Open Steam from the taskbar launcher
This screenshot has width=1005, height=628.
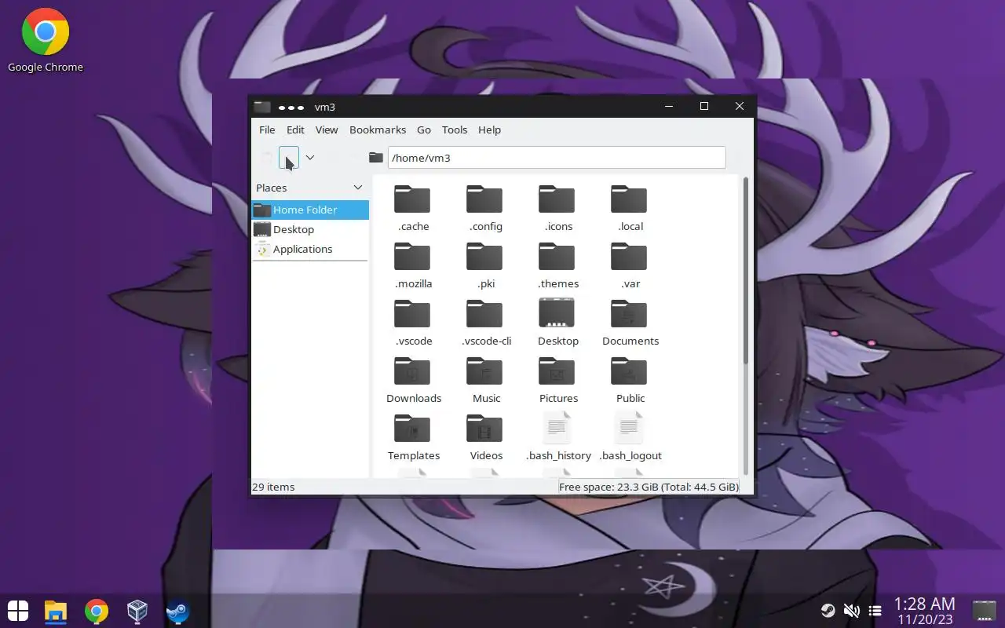point(177,611)
